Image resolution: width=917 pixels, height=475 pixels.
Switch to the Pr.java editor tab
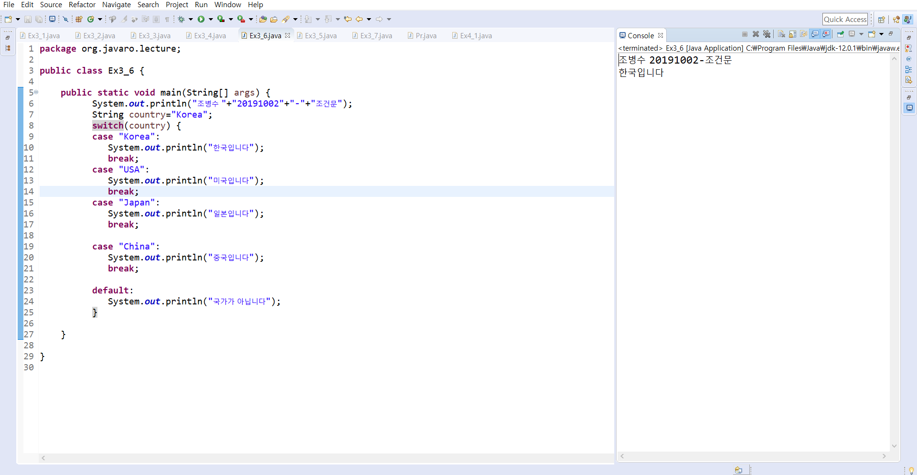pyautogui.click(x=422, y=36)
